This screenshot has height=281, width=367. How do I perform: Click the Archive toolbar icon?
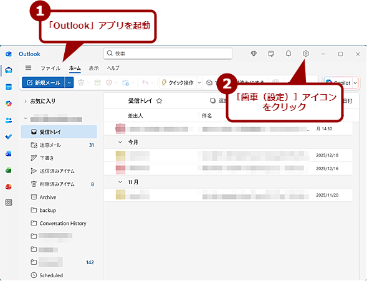click(x=97, y=83)
